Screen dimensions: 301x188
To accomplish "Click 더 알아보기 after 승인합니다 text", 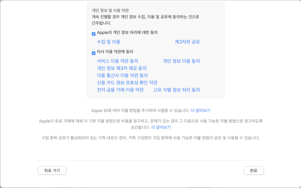I will click(161, 127).
